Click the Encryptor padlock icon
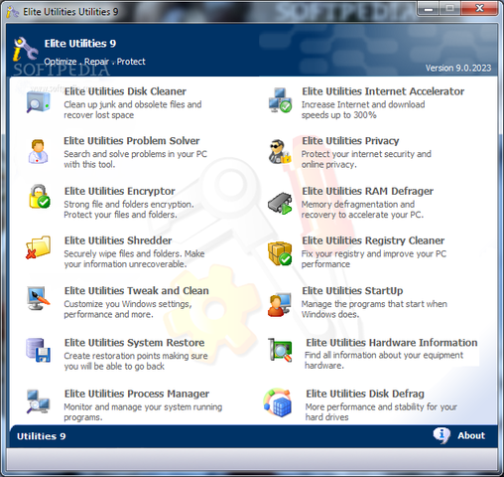The width and height of the screenshot is (504, 477). 39,197
